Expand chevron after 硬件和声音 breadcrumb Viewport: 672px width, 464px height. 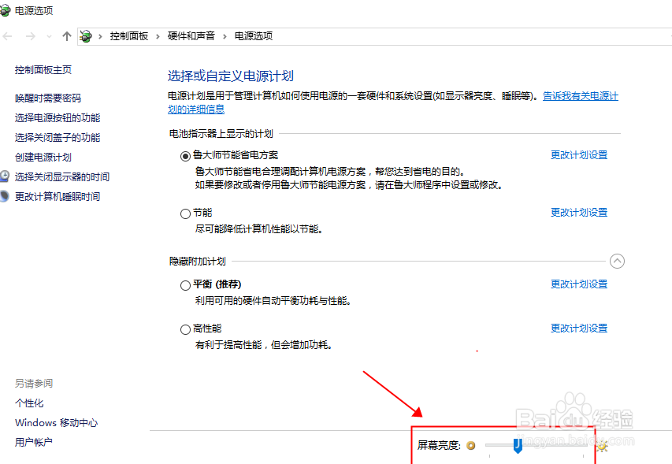point(225,36)
